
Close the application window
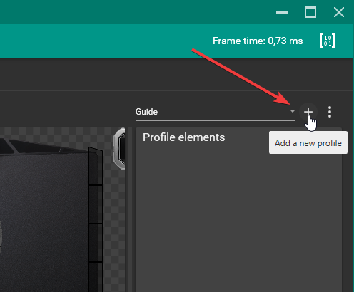click(x=339, y=12)
